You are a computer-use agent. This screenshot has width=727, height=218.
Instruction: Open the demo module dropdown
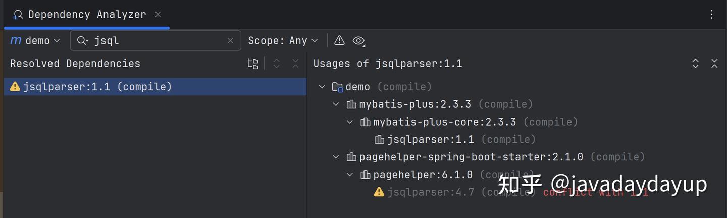pyautogui.click(x=35, y=41)
